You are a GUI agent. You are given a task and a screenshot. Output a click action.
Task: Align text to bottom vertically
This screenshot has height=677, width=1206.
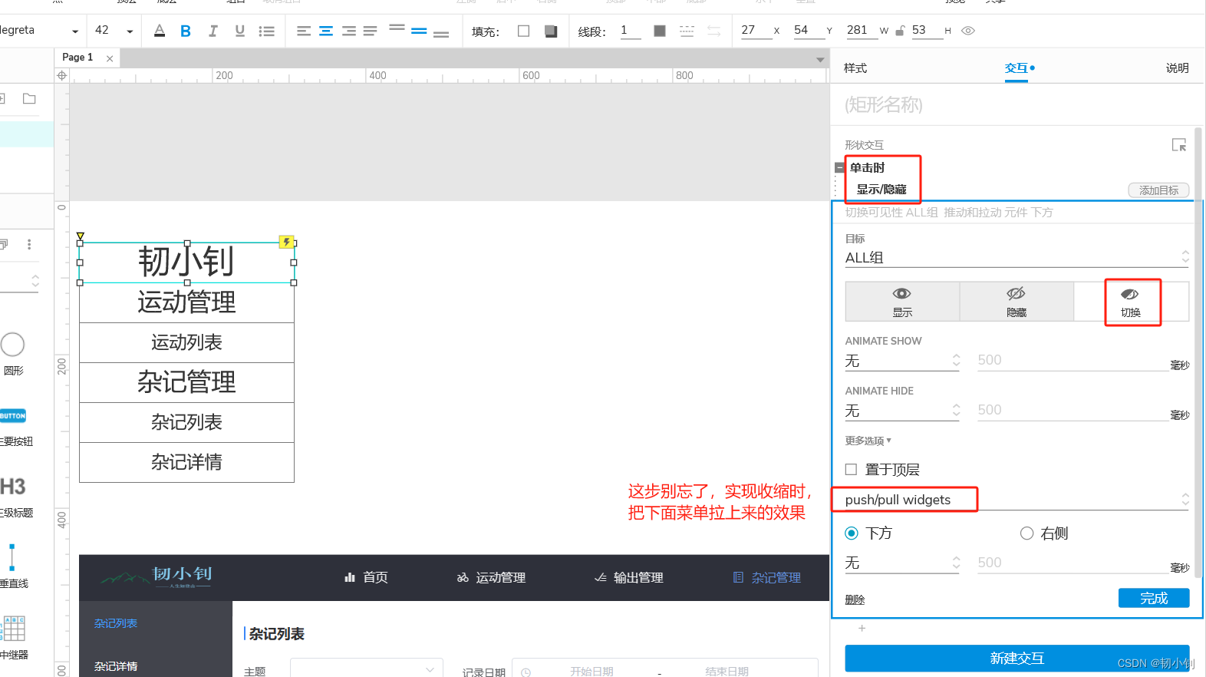click(441, 33)
